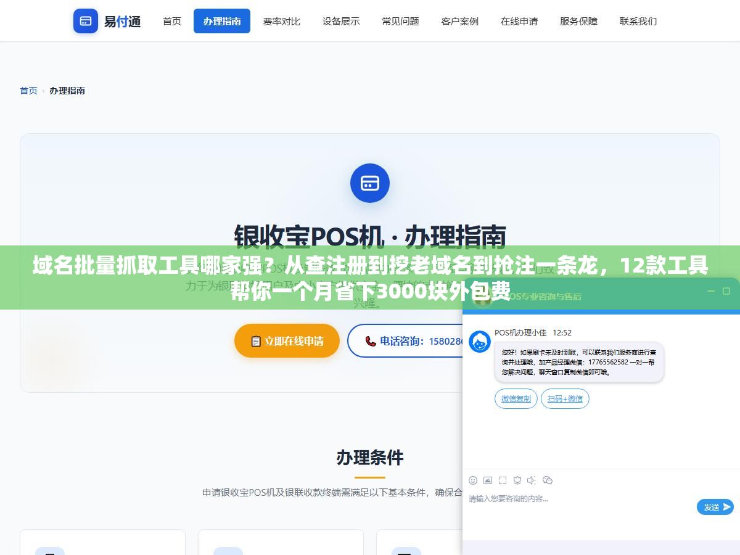The width and height of the screenshot is (740, 555).
Task: Click the blue card icon above the heading
Action: 370,183
